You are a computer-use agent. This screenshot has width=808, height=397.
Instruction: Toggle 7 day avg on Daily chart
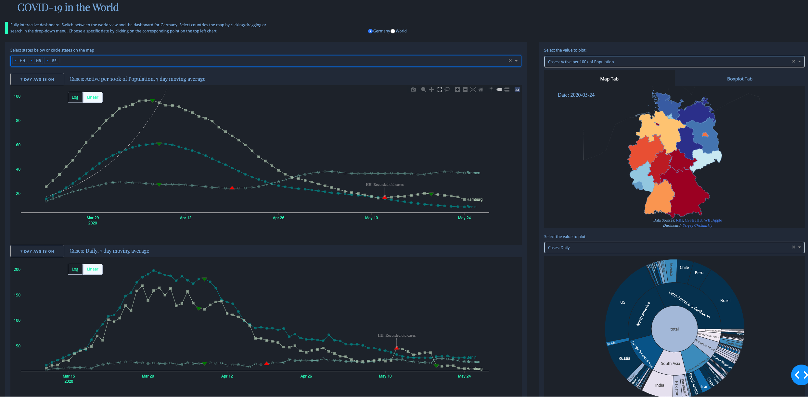pos(37,251)
